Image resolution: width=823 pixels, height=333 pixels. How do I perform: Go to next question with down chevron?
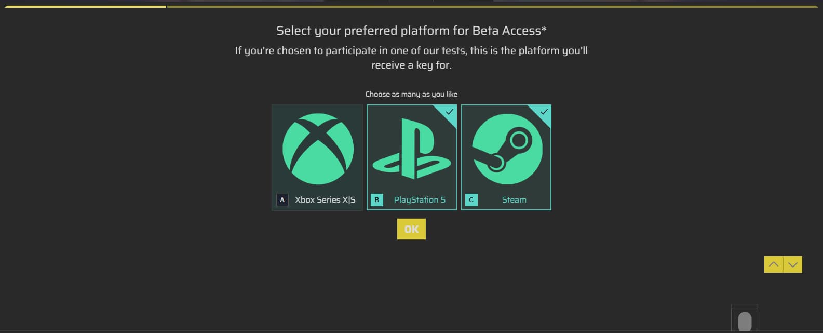(x=793, y=264)
